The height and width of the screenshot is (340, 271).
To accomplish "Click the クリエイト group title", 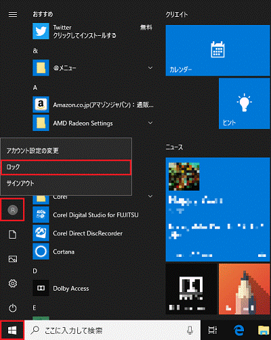I will click(x=177, y=15).
